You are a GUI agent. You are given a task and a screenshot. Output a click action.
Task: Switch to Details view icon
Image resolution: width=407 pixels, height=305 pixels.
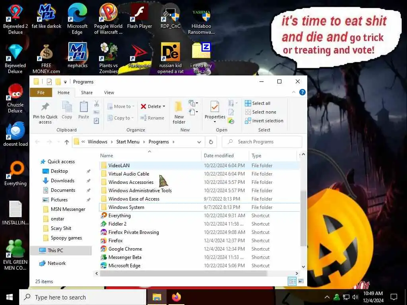292,281
